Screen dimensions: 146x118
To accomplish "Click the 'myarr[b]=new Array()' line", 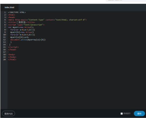I will click(x=22, y=32).
